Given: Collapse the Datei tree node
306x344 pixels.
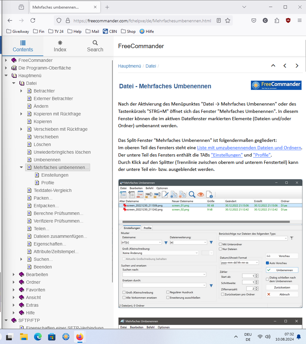Looking at the screenshot, I should (x=14, y=83).
